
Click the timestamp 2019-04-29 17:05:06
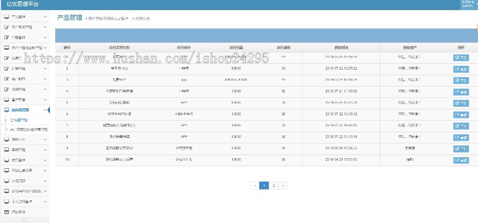[341, 159]
